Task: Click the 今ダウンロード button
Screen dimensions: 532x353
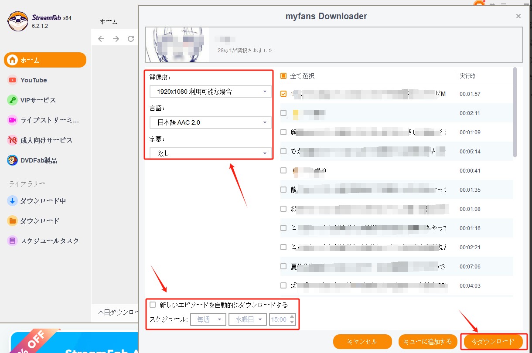Action: click(493, 342)
